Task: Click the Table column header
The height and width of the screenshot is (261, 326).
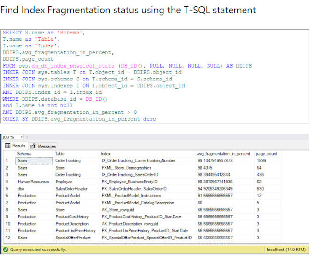Action: coord(59,154)
